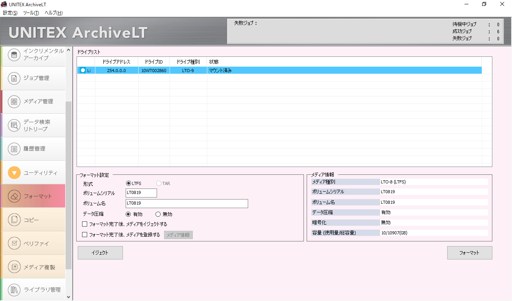Click the メディア管理 disc icon

click(14, 102)
